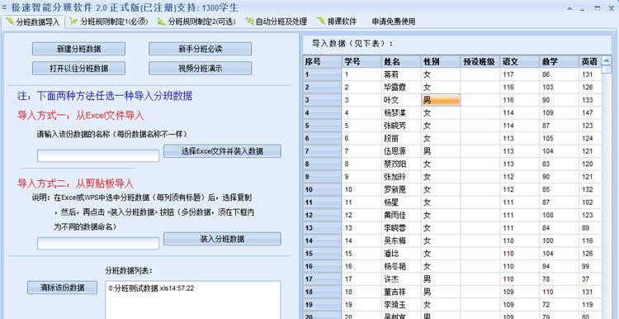Image resolution: width=619 pixels, height=319 pixels.
Task: Select 数学 score 110 for 董吉祥
Action: click(559, 292)
